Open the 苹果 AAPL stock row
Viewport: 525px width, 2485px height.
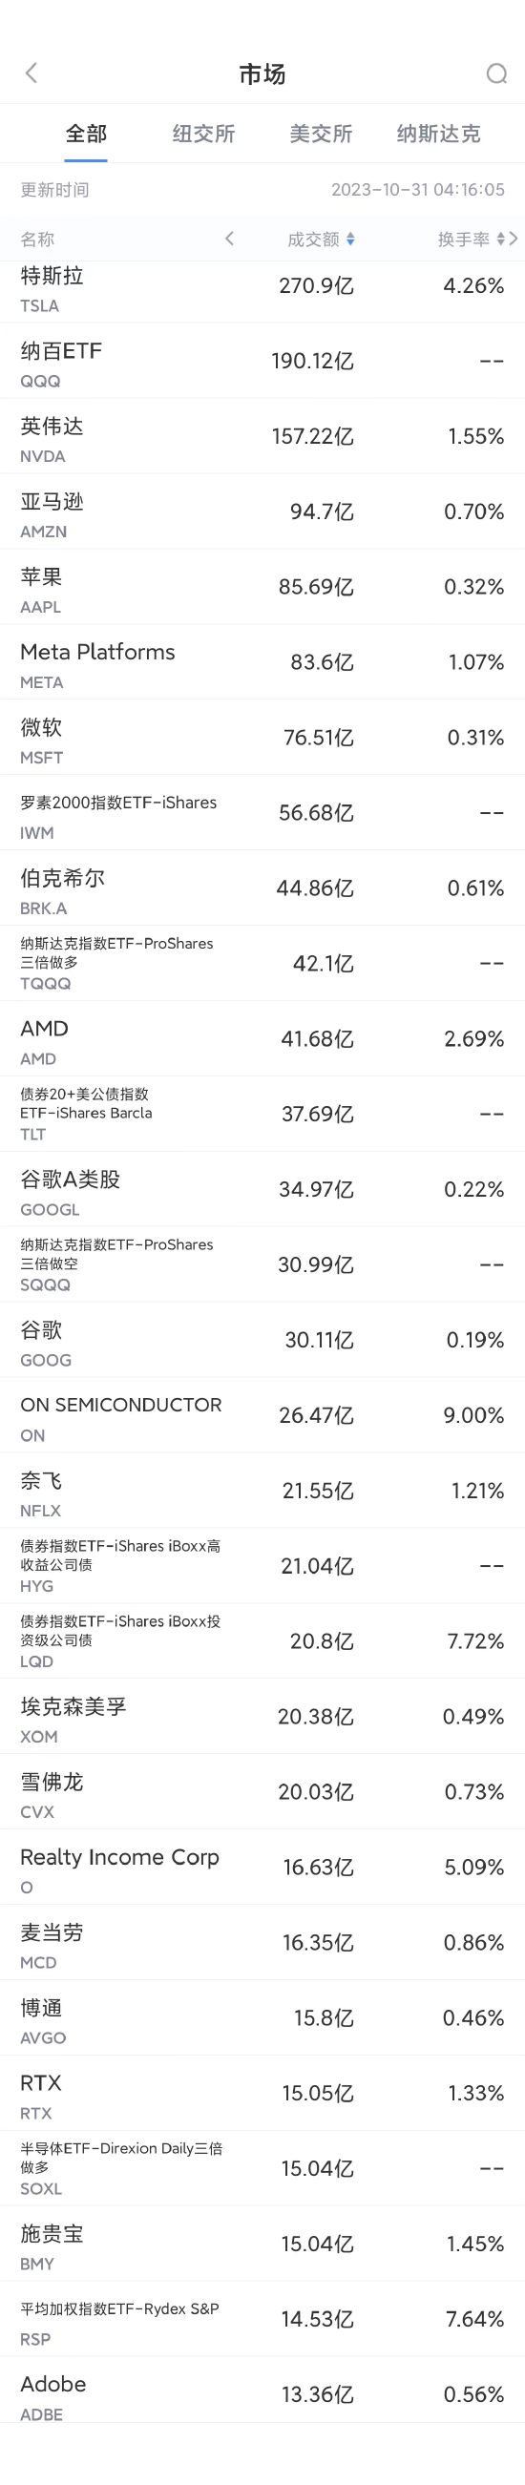[x=262, y=587]
